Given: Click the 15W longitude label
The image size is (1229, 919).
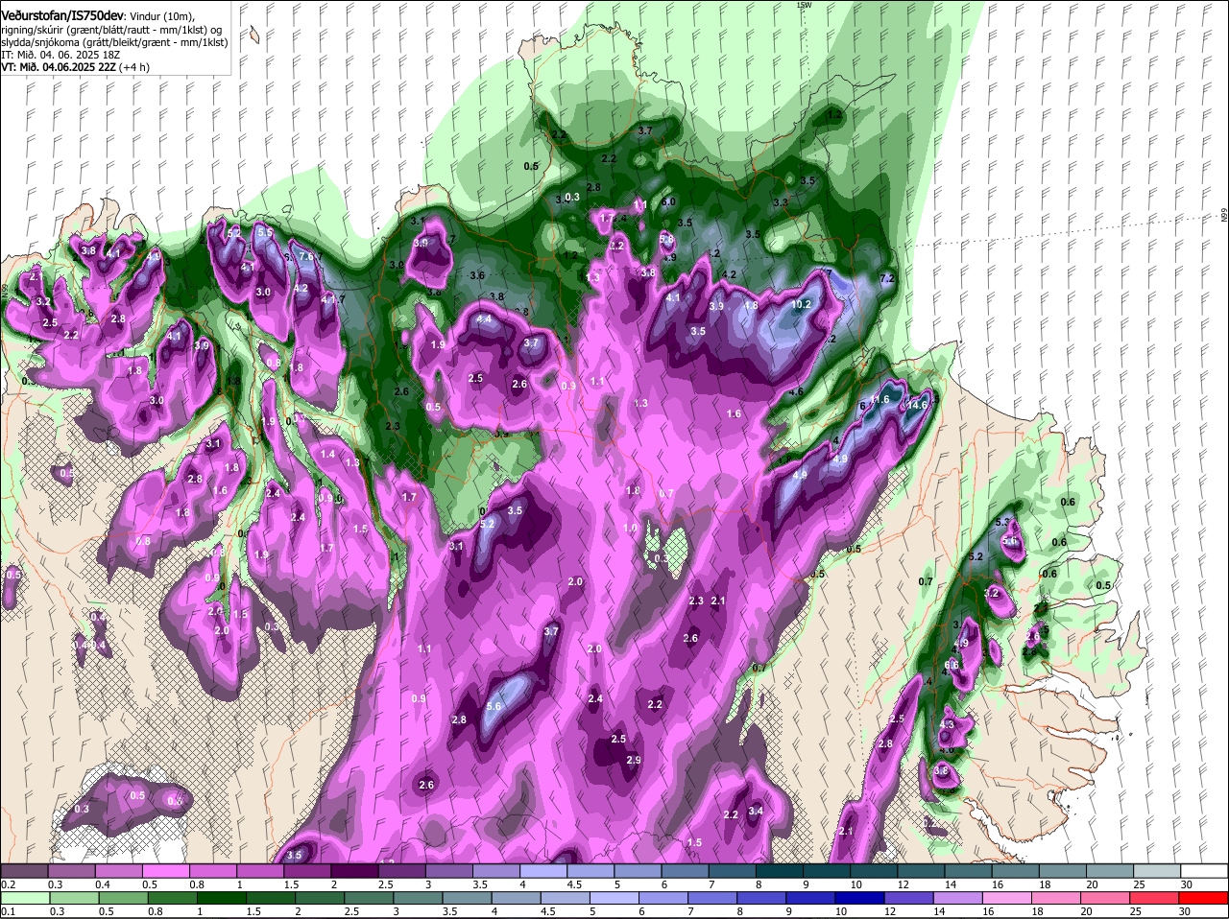Looking at the screenshot, I should pyautogui.click(x=804, y=5).
